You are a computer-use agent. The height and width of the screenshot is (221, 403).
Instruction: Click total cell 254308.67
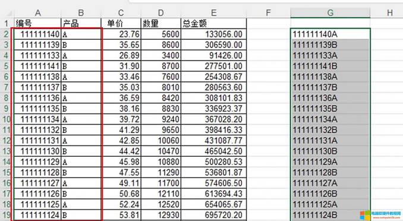213,77
